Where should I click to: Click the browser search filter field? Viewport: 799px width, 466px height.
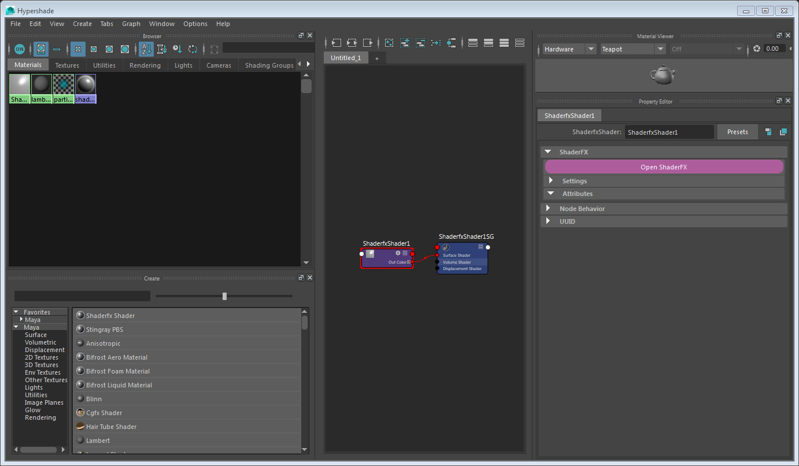coord(268,48)
